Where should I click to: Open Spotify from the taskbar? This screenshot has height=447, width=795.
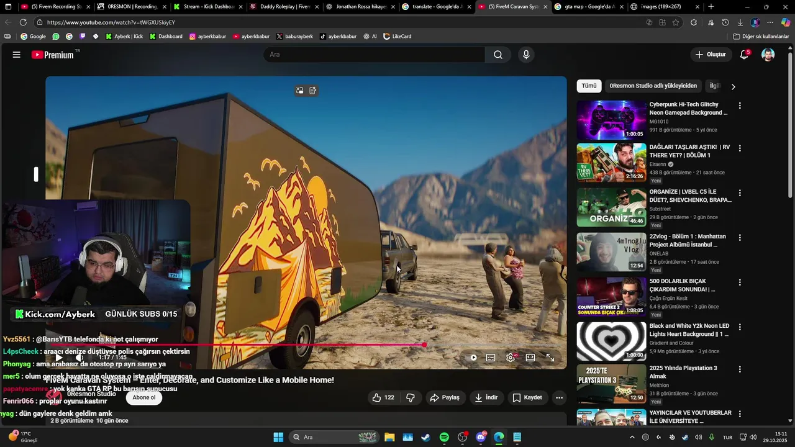(x=444, y=437)
